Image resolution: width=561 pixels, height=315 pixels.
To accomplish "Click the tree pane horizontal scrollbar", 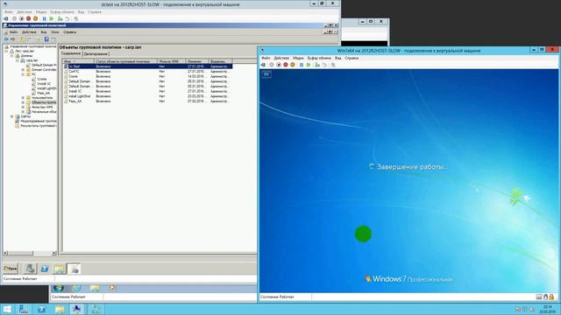I will [x=30, y=253].
